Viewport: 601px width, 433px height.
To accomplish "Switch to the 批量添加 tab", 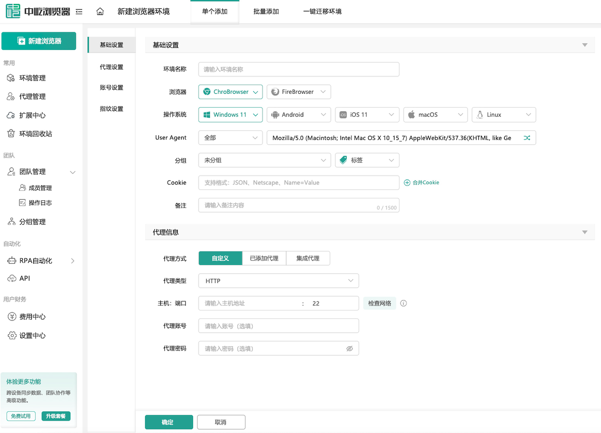I will tap(266, 11).
